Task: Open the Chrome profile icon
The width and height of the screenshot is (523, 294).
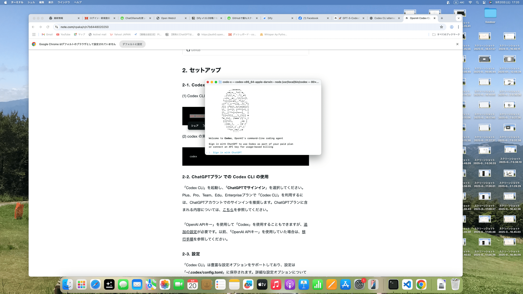Action: point(451,27)
